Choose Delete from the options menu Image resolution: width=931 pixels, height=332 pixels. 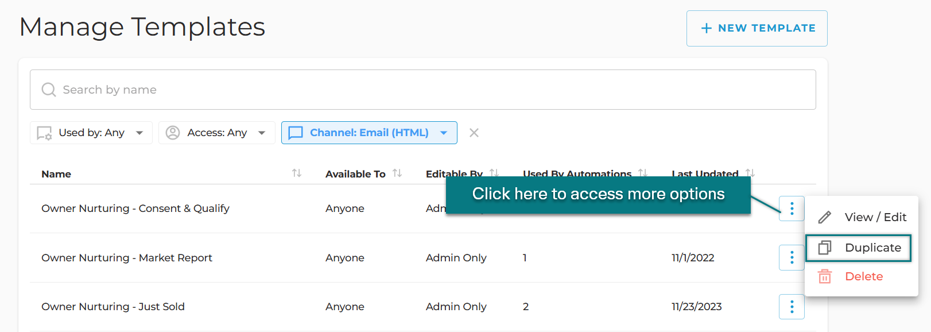861,276
